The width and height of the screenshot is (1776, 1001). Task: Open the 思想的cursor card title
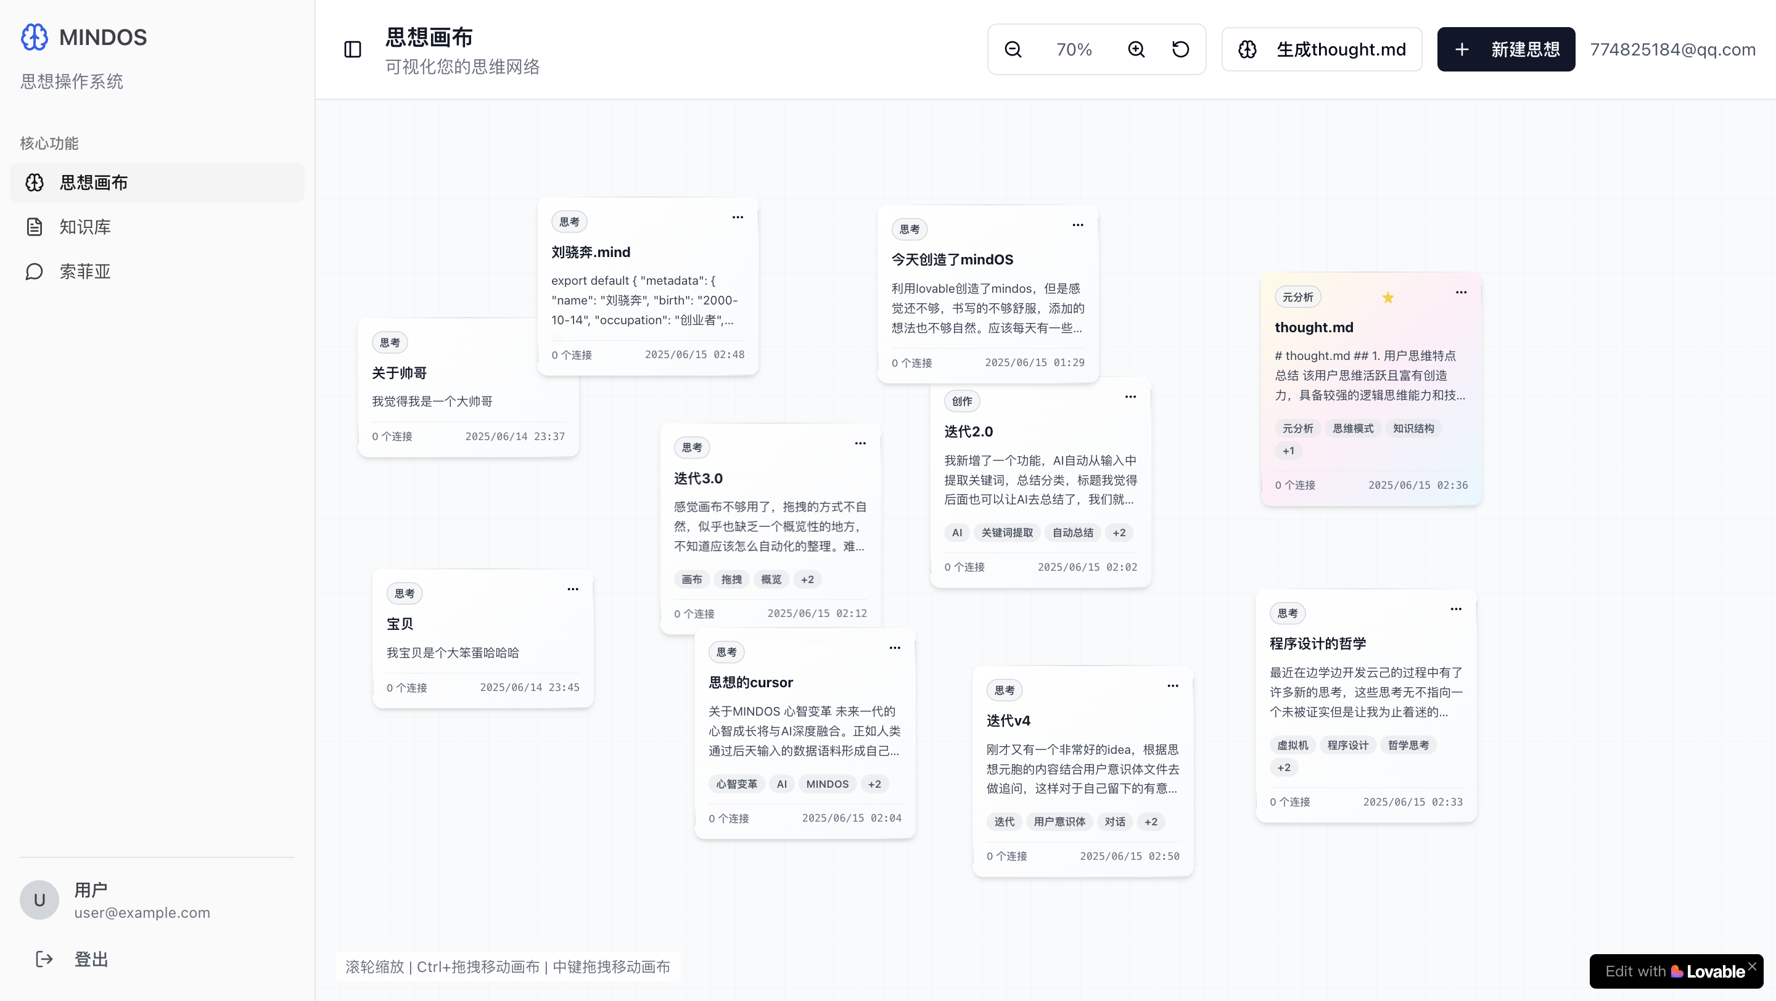[751, 682]
